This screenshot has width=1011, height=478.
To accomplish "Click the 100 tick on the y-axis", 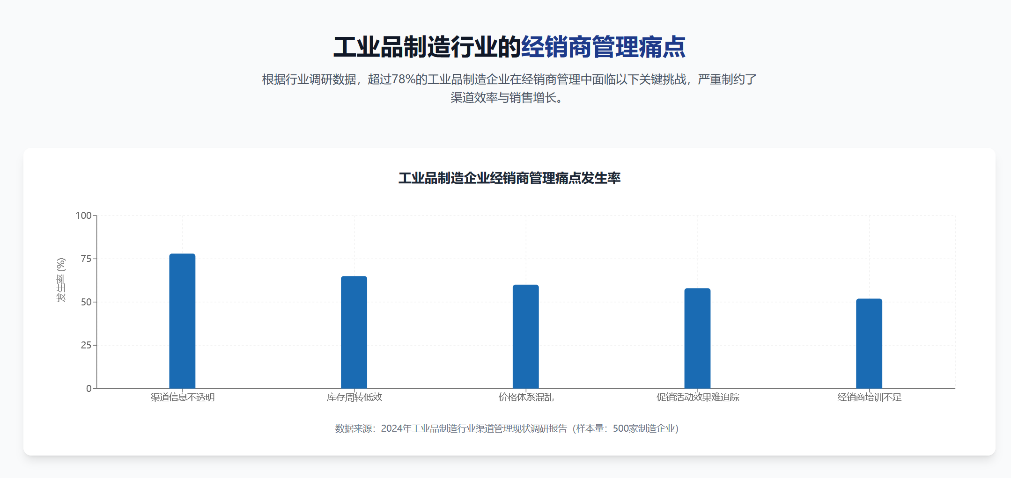I will click(83, 216).
